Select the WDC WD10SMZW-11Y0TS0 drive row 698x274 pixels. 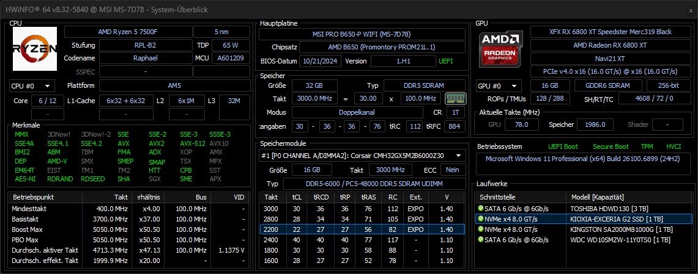tap(584, 240)
